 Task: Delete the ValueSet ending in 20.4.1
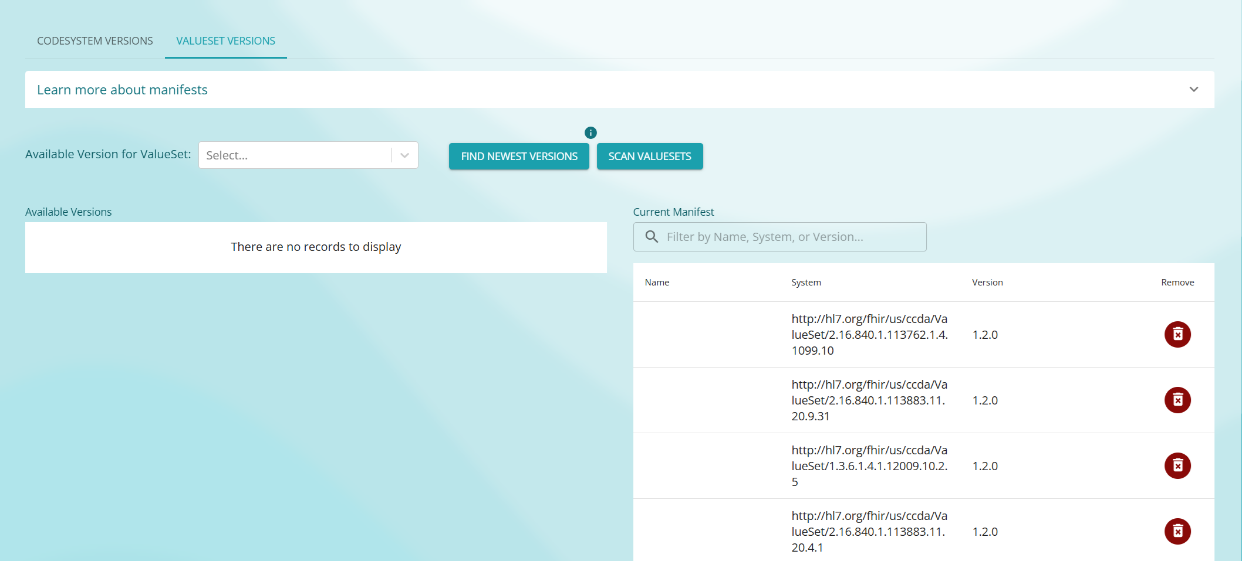[x=1177, y=532]
